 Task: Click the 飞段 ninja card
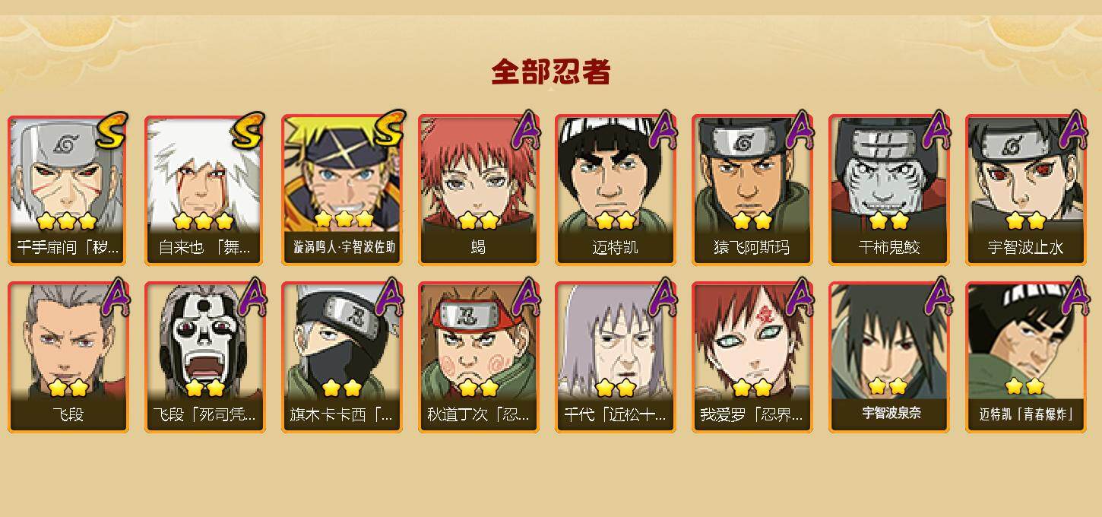[x=68, y=357]
